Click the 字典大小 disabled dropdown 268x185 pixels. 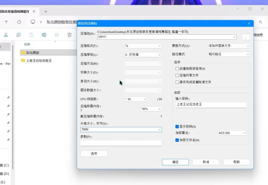click(x=143, y=72)
